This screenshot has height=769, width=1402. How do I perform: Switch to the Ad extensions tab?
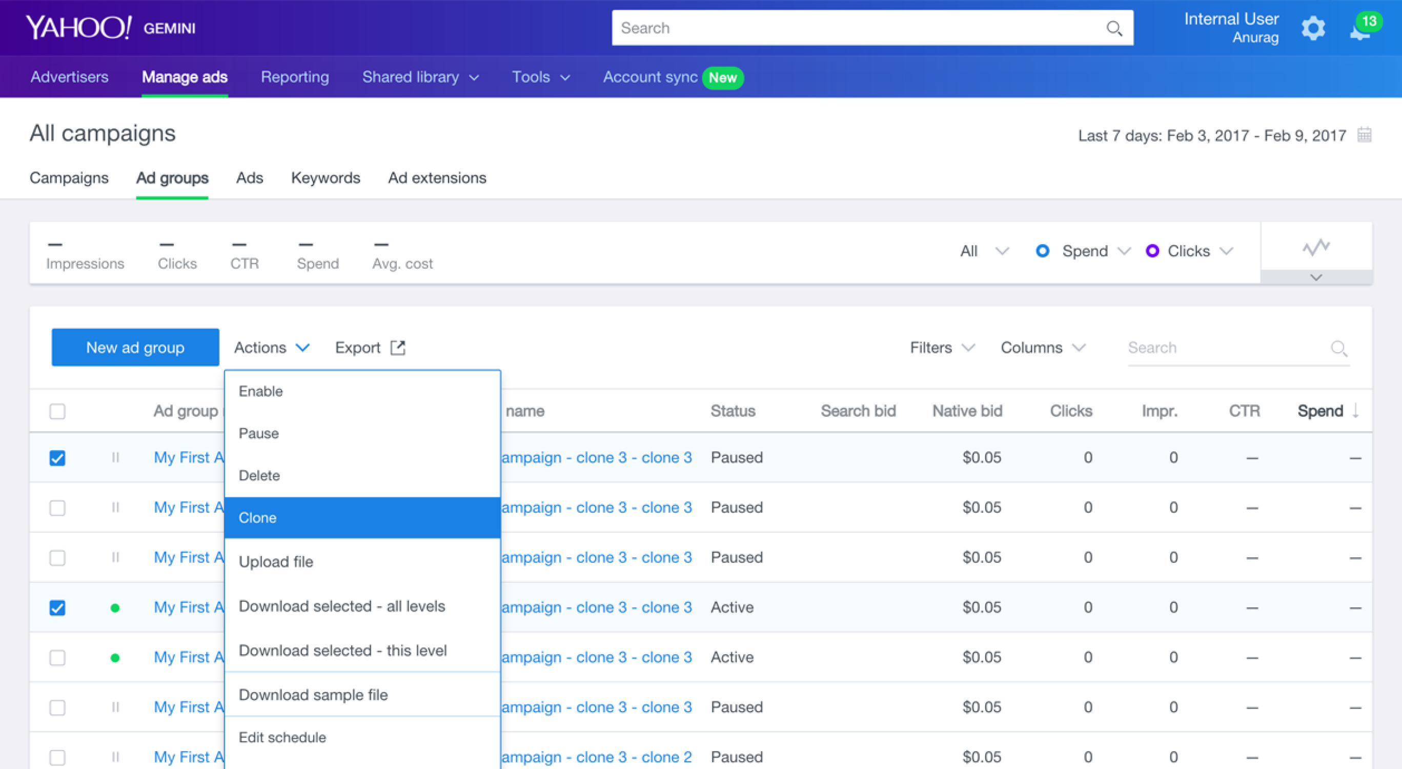click(x=437, y=178)
